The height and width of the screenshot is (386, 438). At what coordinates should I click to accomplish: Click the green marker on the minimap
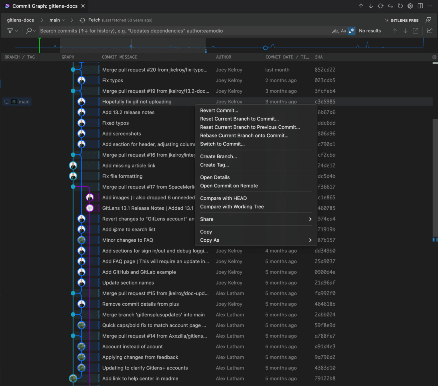click(x=40, y=46)
